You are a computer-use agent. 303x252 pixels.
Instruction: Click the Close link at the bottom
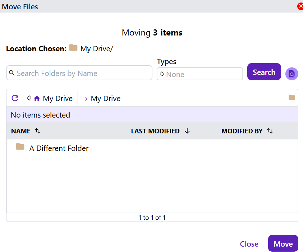[249, 244]
